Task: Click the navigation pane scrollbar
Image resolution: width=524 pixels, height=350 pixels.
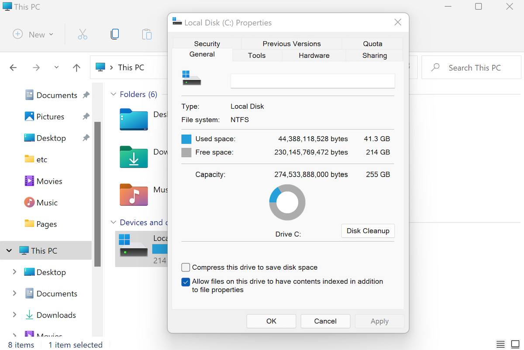Action: tap(97, 194)
